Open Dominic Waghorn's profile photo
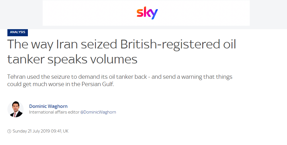287x145 pixels. coord(15,109)
